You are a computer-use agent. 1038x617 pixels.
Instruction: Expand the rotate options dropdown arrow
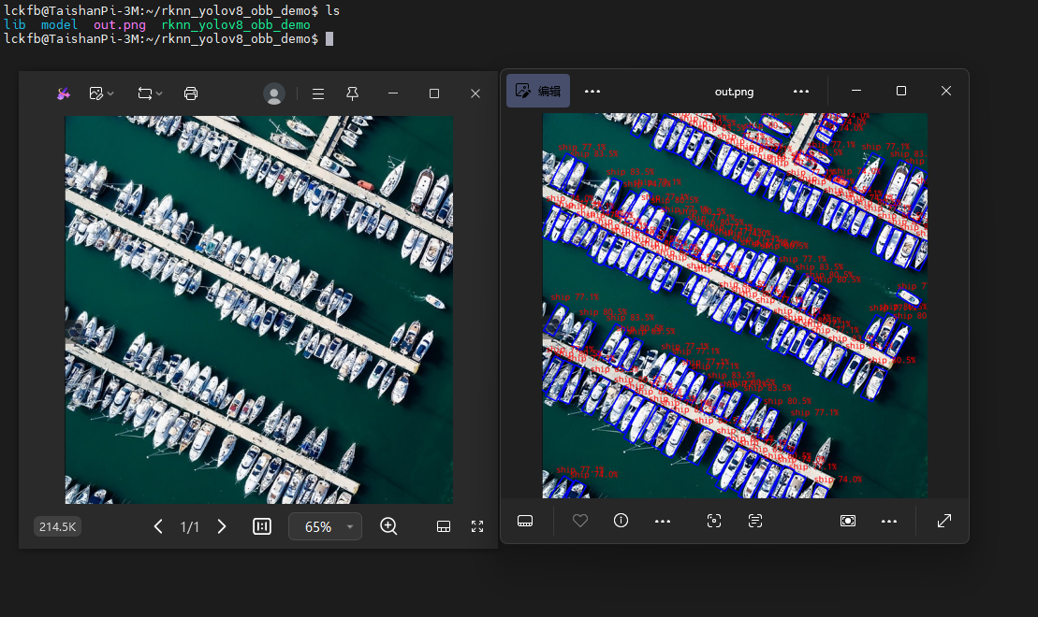click(159, 93)
